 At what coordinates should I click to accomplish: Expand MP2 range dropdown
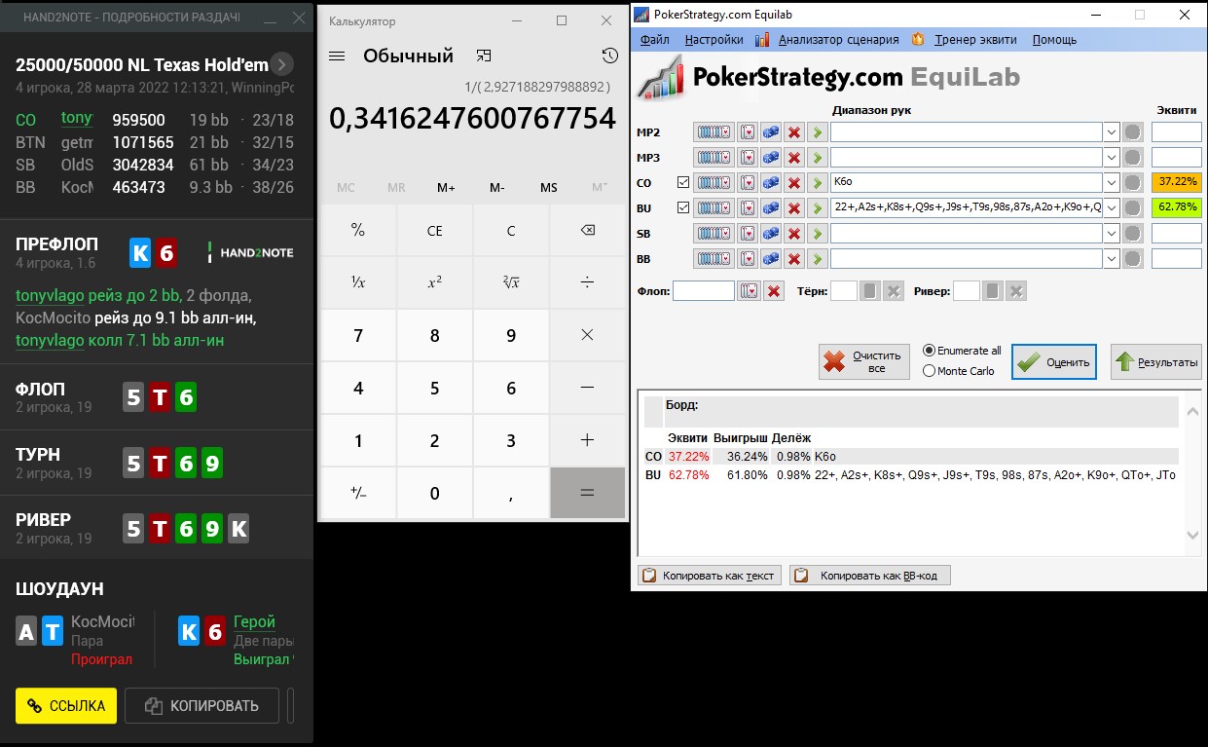[1112, 131]
